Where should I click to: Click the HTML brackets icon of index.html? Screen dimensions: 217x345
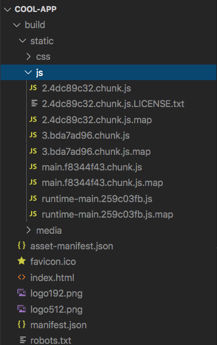click(x=21, y=277)
